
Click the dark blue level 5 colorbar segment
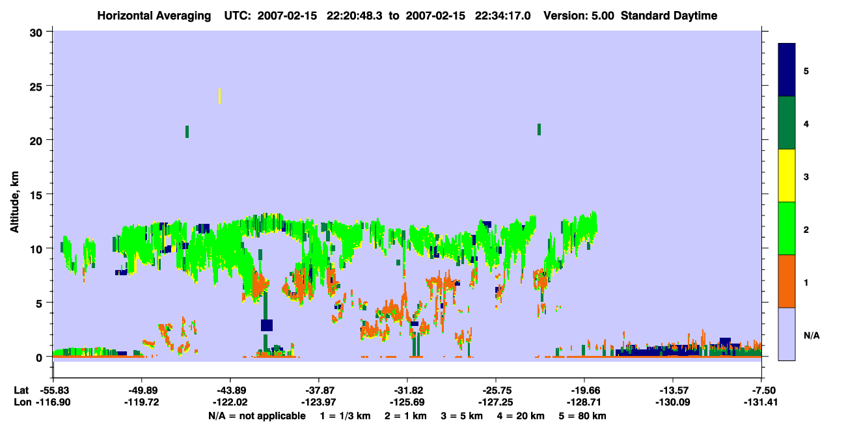pyautogui.click(x=787, y=70)
